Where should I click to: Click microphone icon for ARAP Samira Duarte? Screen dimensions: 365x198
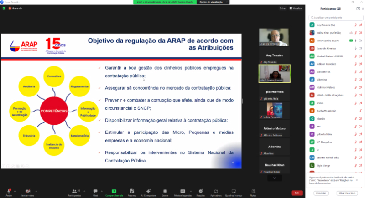tap(355, 41)
